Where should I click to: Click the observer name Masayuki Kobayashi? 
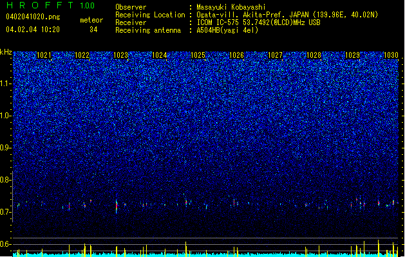click(x=231, y=7)
